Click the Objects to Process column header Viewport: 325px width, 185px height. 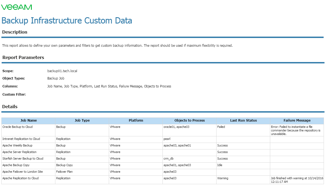click(189, 121)
